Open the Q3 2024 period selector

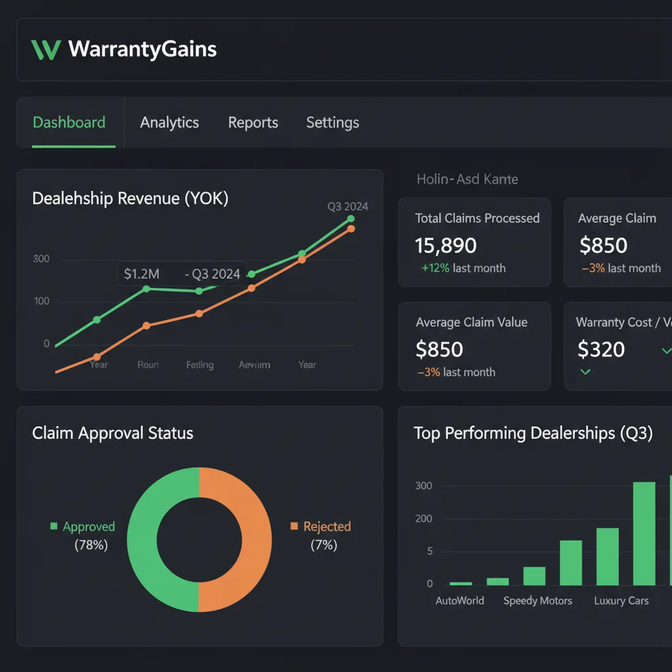pyautogui.click(x=348, y=206)
